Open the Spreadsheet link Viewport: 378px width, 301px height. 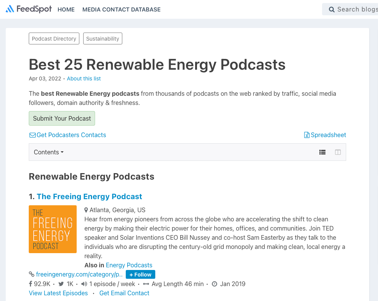[x=328, y=135]
